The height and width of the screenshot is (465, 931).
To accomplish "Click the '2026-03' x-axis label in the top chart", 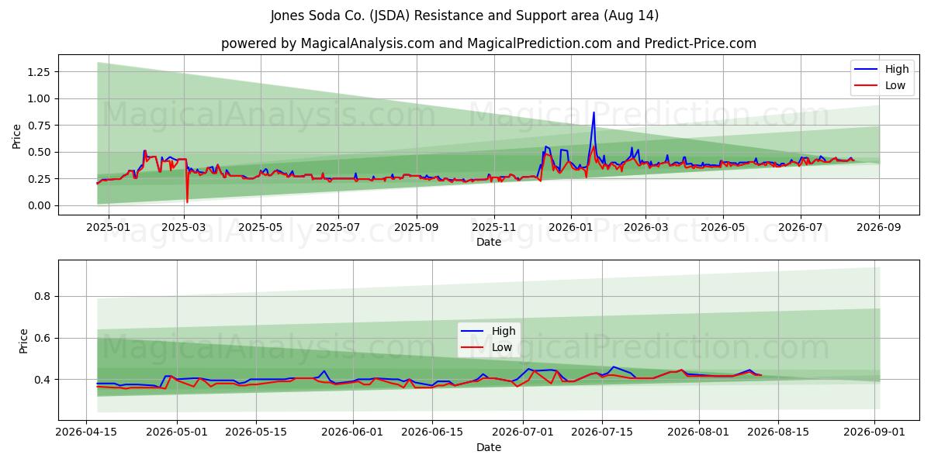I will (646, 227).
